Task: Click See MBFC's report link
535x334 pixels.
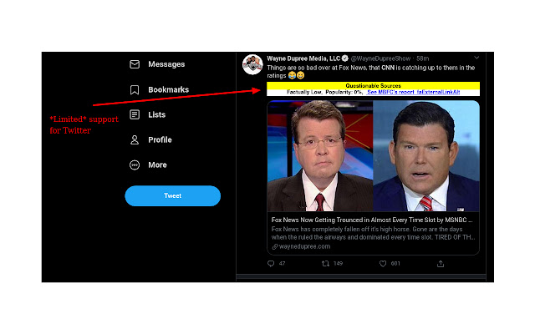Action: 414,92
